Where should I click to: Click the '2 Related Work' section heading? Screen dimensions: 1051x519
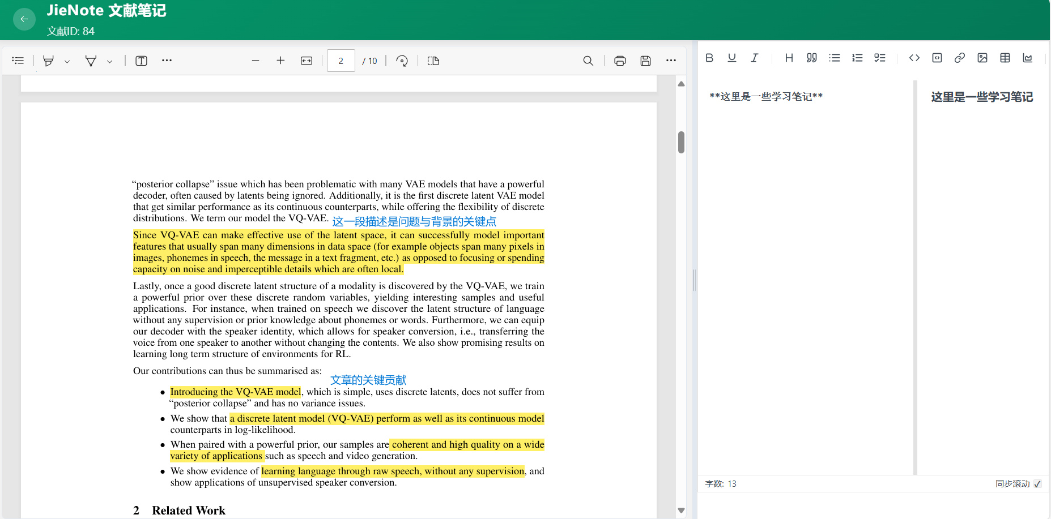click(179, 511)
